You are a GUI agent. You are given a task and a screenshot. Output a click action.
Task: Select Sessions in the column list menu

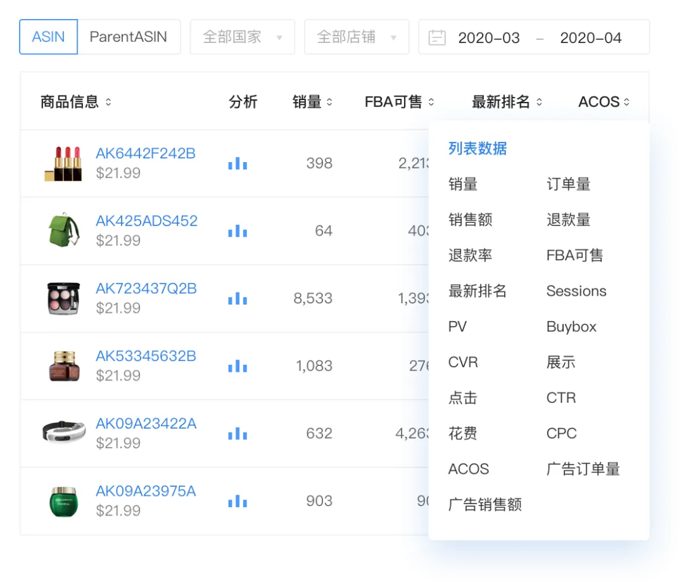pyautogui.click(x=576, y=291)
